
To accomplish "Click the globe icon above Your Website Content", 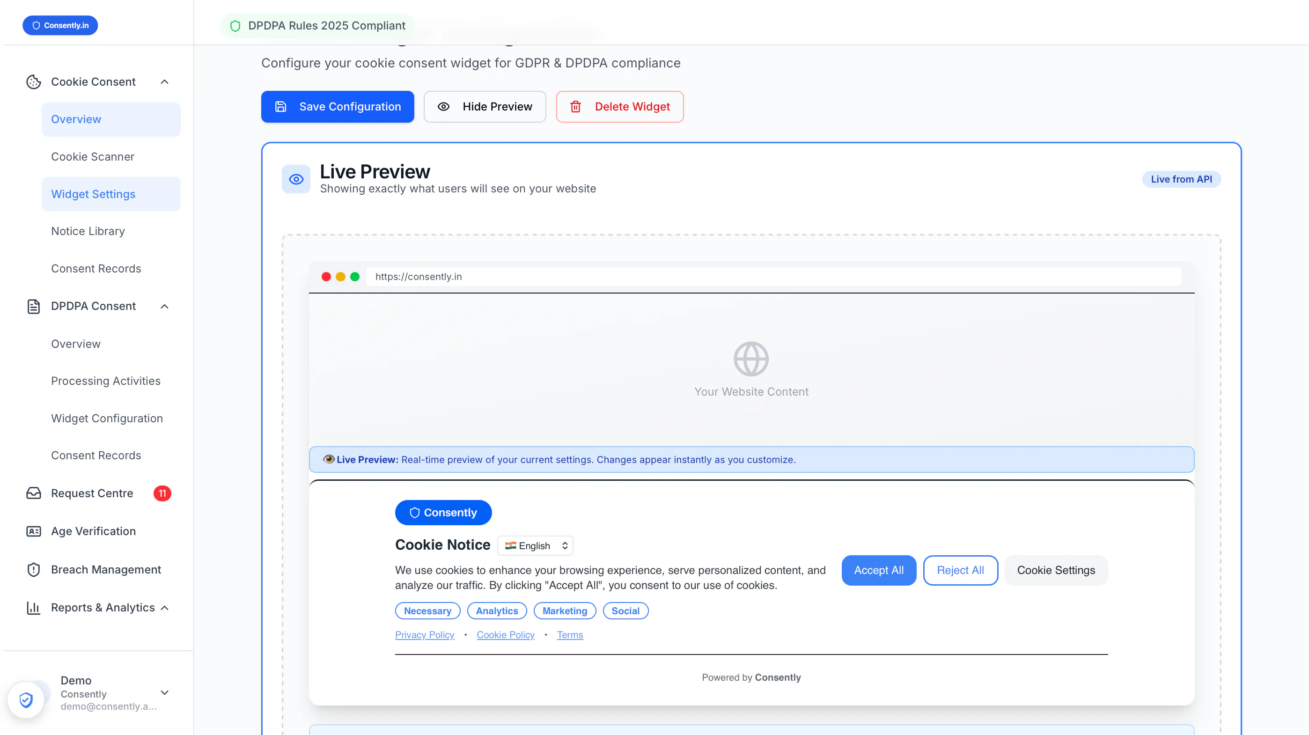I will [x=751, y=359].
